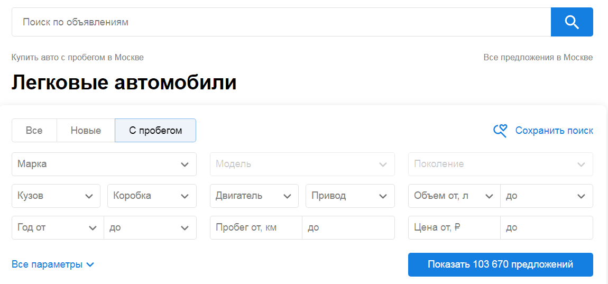The image size is (608, 284).
Task: Open the Год от year dropdown
Action: [57, 228]
